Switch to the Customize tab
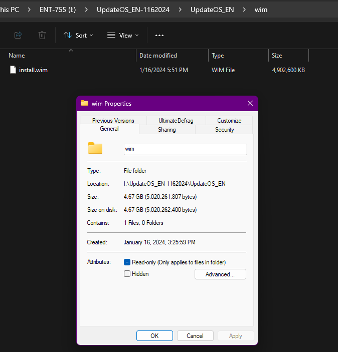This screenshot has width=338, height=352. click(x=229, y=121)
